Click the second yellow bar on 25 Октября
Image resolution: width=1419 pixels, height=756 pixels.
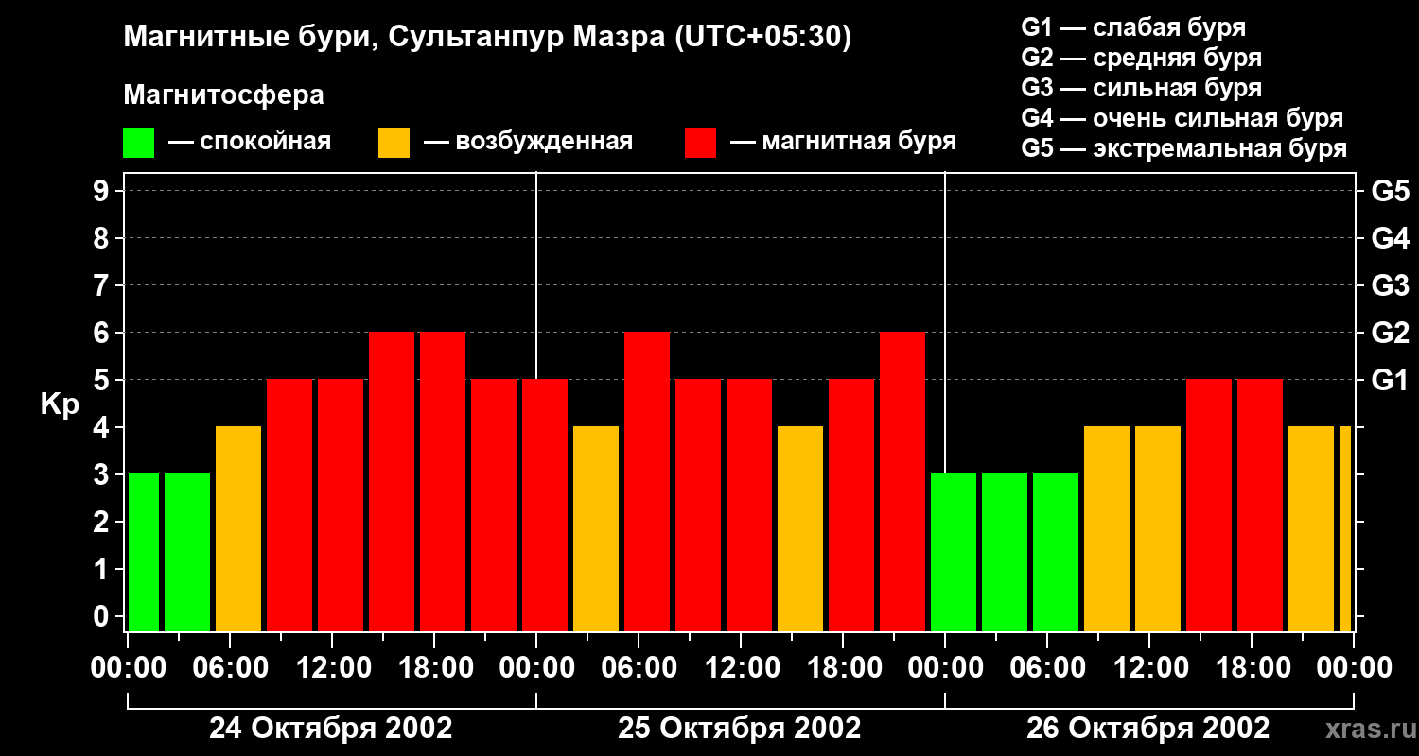coord(800,528)
